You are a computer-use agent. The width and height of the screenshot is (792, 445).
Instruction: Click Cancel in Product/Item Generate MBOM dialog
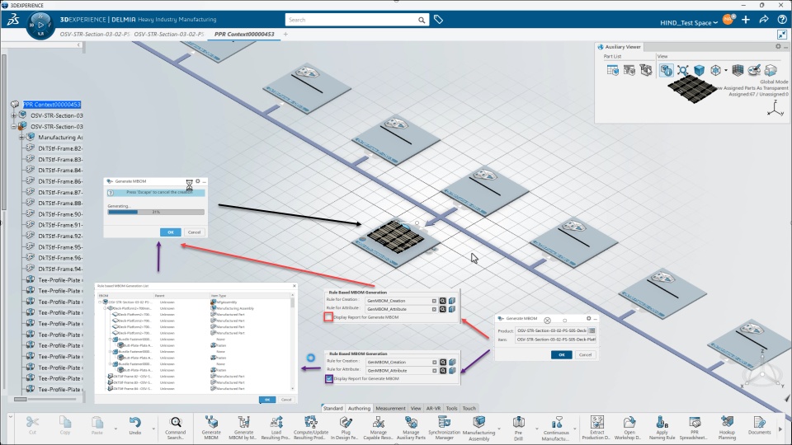point(586,354)
